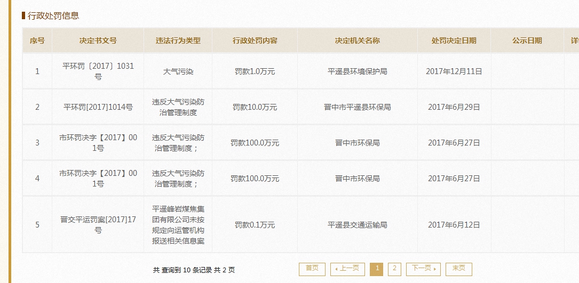
Task: Click the 序号 column header
Action: coord(37,41)
